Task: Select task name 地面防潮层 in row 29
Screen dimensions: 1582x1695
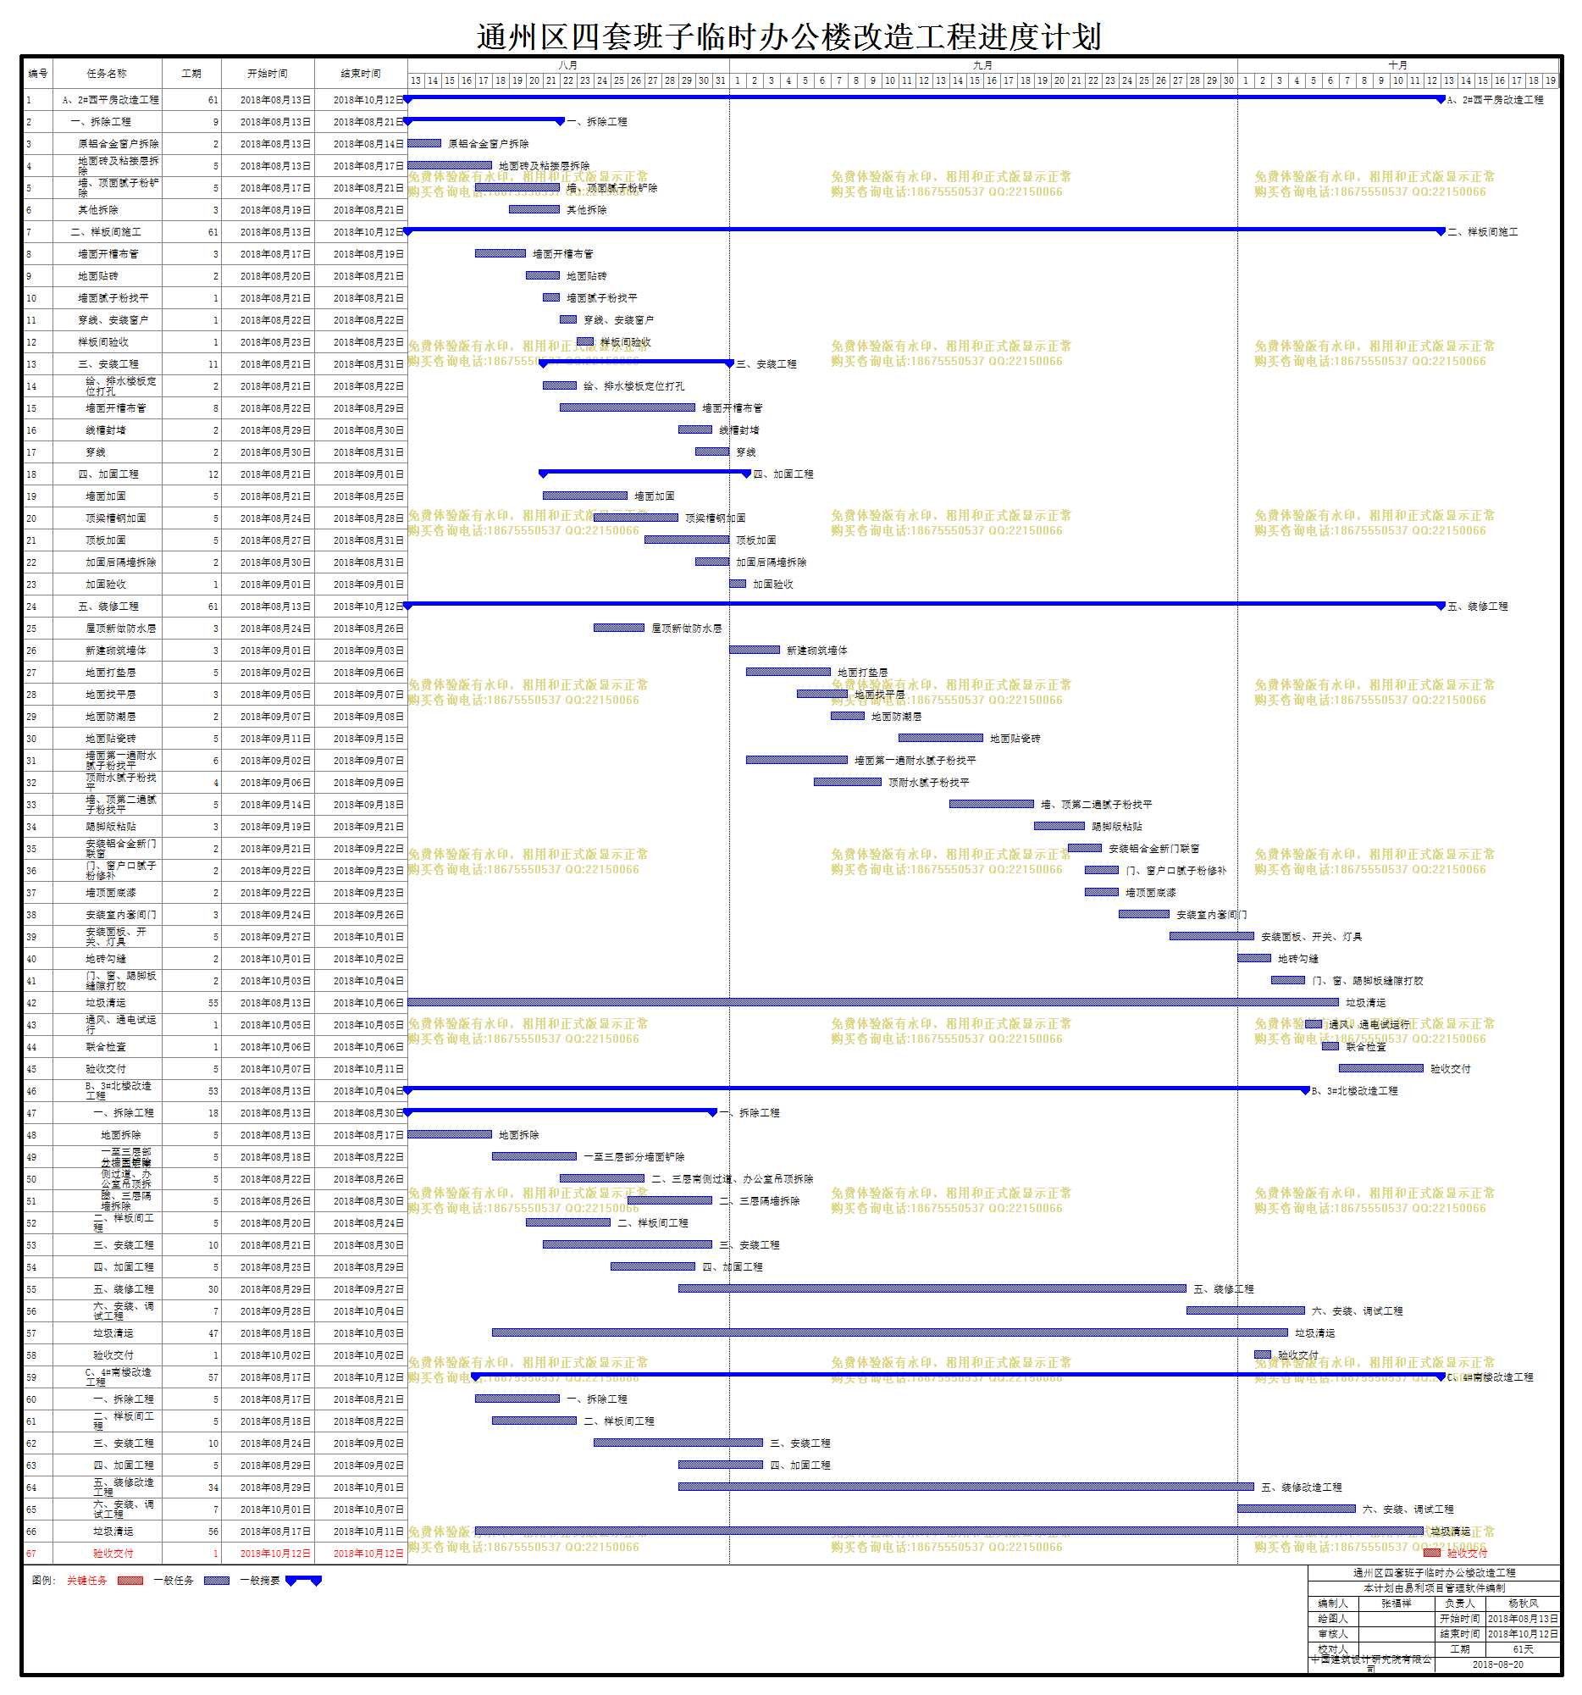Action: point(111,716)
